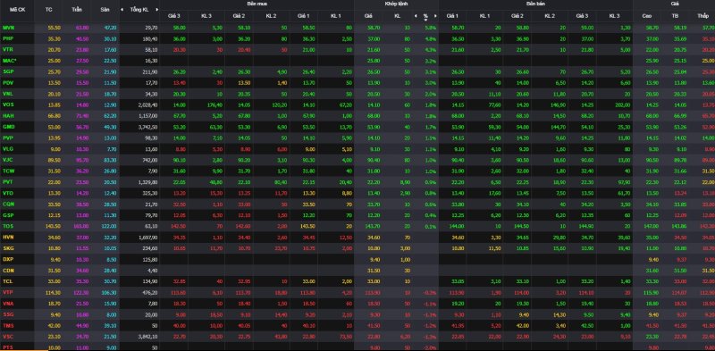The width and height of the screenshot is (715, 351).
Task: Open the HVN stock ticker
Action: [x=8, y=238]
